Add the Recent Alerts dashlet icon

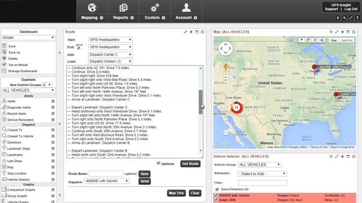tap(53, 113)
